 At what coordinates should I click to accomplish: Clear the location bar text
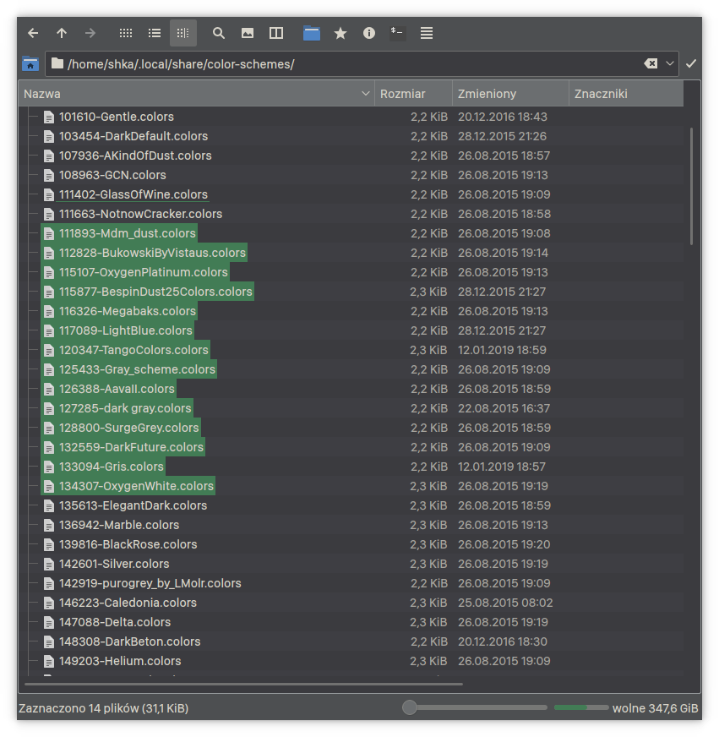point(651,63)
